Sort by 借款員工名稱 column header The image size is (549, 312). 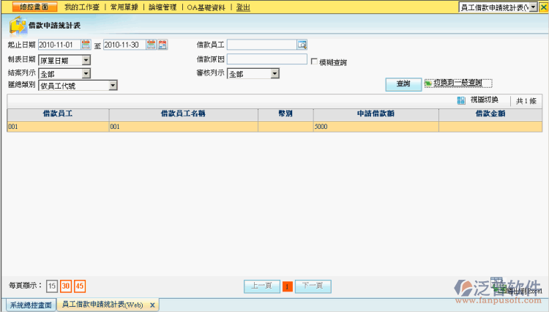pos(183,114)
